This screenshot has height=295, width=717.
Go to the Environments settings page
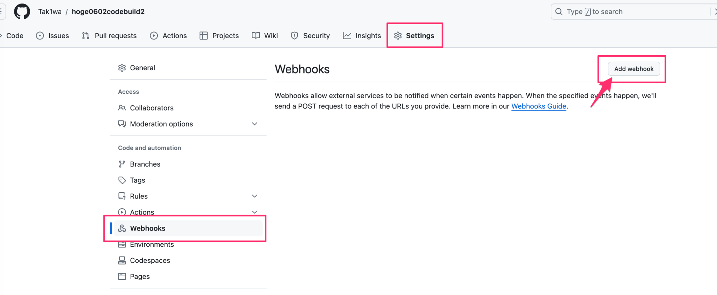tap(152, 244)
